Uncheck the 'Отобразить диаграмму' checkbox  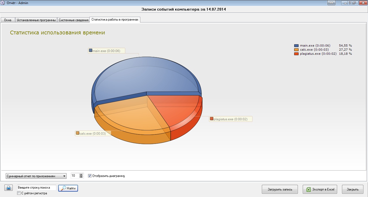tap(90, 176)
